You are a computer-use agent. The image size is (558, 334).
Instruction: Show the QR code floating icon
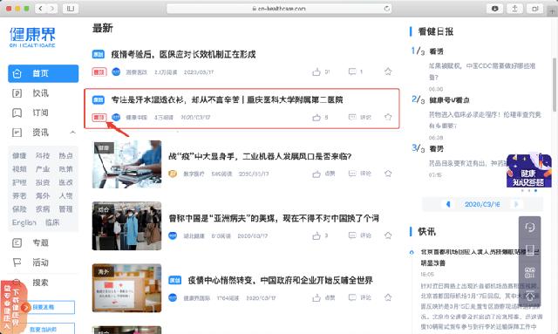529,273
